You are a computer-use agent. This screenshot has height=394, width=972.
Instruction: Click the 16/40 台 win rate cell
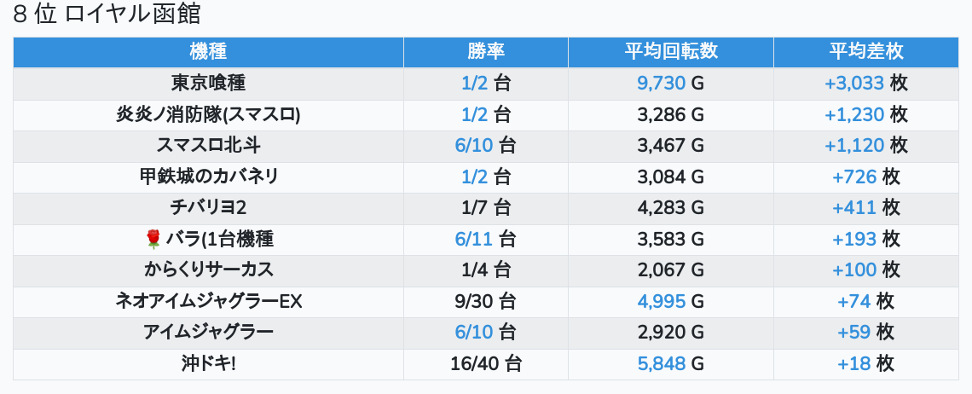coord(486,363)
